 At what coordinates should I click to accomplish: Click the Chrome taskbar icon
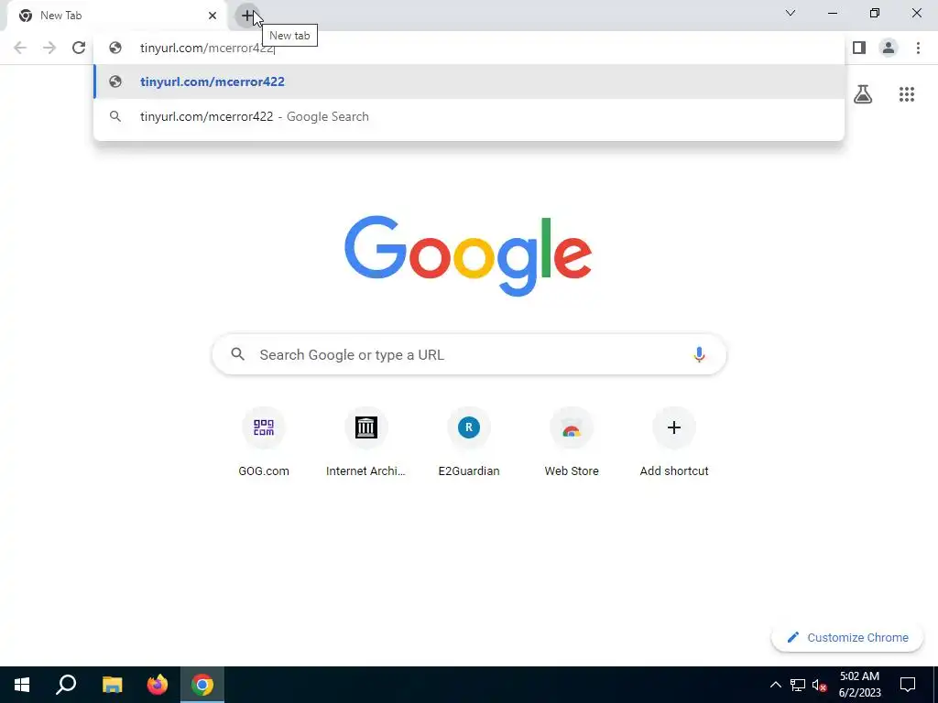click(202, 685)
